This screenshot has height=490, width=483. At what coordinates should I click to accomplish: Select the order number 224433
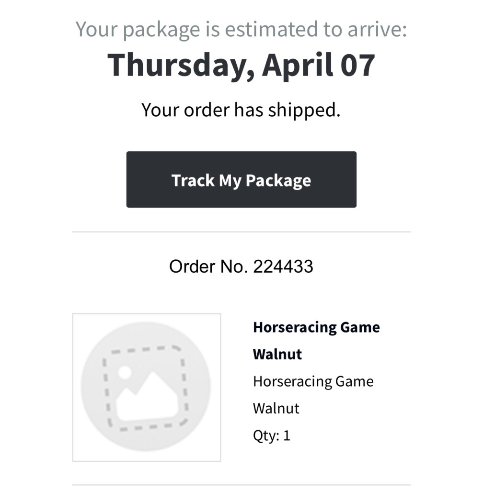tap(283, 267)
